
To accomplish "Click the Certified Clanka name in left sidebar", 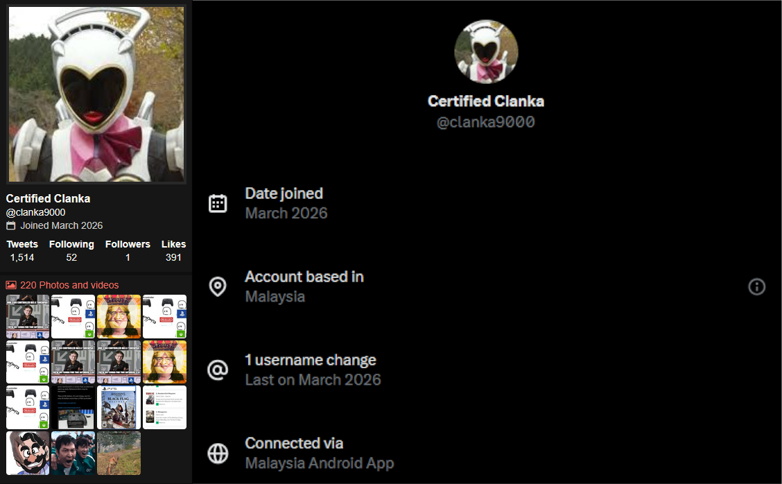I will (x=48, y=198).
